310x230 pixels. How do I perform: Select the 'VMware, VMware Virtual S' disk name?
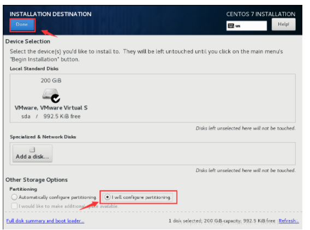[x=51, y=108]
